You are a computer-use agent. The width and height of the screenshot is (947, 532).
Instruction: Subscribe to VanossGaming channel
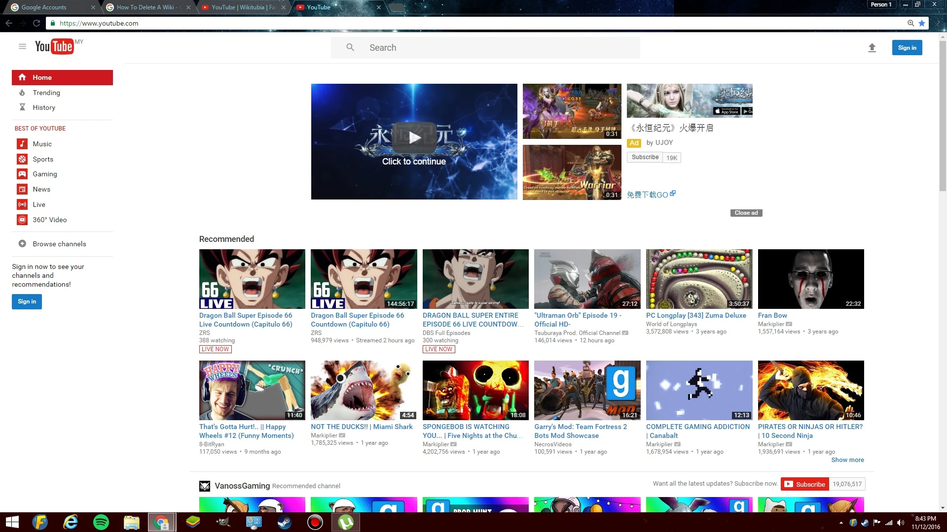click(805, 484)
